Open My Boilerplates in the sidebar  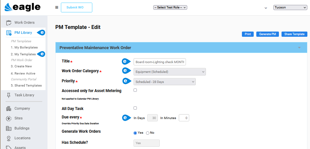(x=24, y=47)
